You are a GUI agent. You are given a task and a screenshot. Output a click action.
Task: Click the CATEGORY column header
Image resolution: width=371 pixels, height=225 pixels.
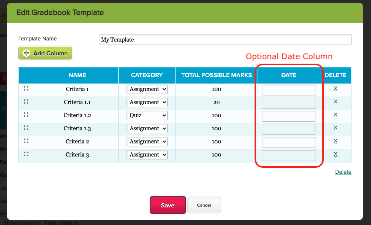point(147,75)
